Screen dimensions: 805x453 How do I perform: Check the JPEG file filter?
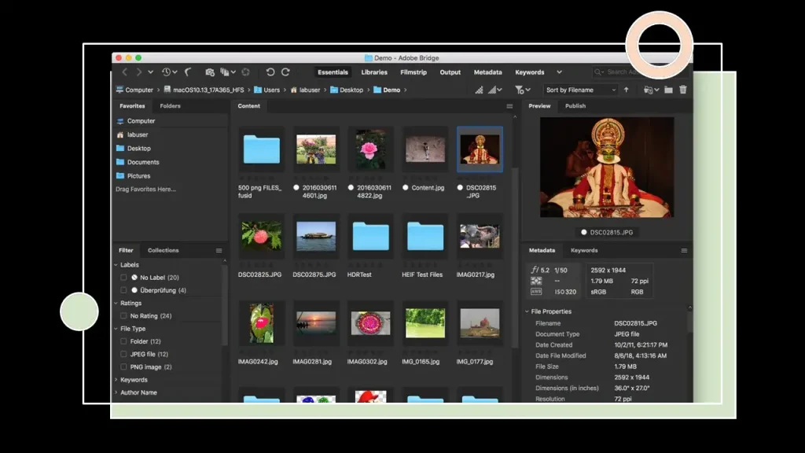coord(123,354)
